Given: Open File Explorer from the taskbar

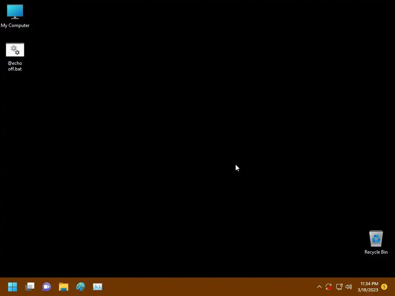Looking at the screenshot, I should tap(64, 287).
